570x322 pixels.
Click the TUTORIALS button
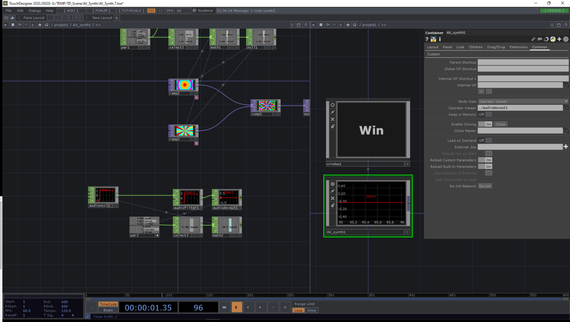pyautogui.click(x=131, y=10)
